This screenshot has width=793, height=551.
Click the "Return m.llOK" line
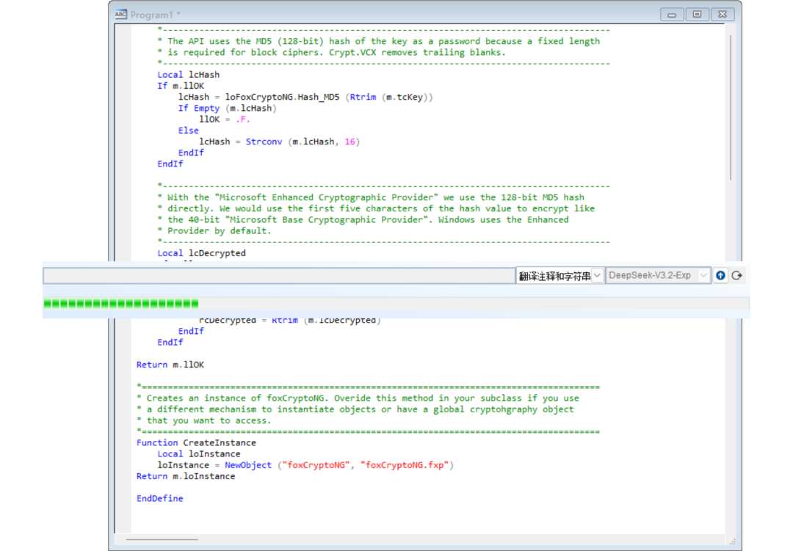tap(170, 365)
